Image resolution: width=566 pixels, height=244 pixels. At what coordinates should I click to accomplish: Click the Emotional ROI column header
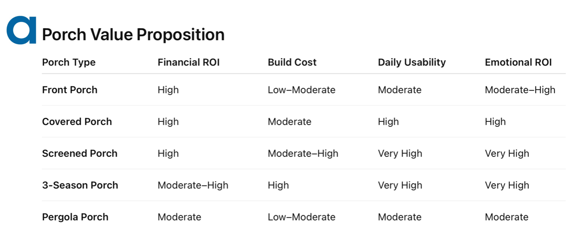click(518, 62)
